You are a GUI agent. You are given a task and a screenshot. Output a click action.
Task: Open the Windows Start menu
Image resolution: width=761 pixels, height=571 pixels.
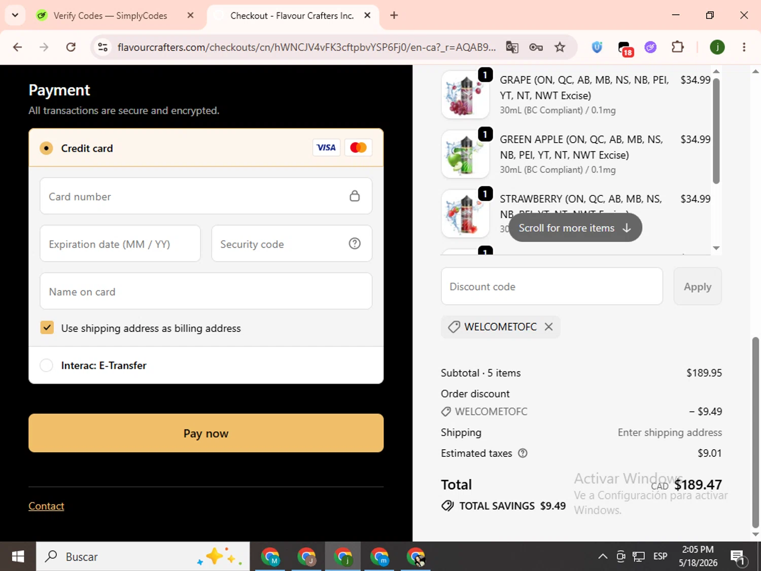(18, 557)
